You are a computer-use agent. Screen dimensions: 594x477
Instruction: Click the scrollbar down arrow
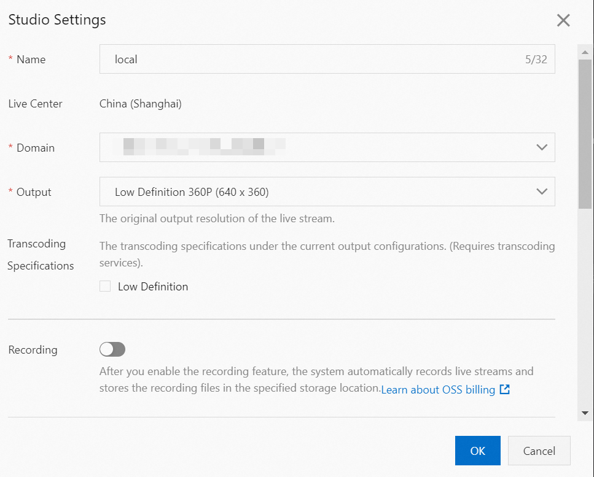pos(585,413)
